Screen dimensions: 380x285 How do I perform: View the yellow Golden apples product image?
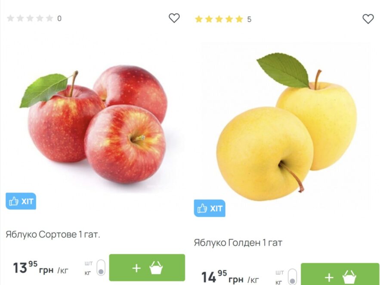pyautogui.click(x=287, y=127)
